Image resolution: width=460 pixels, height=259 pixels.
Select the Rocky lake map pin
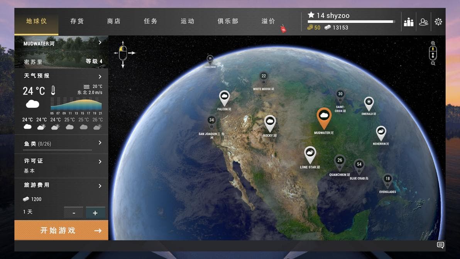[x=270, y=123]
